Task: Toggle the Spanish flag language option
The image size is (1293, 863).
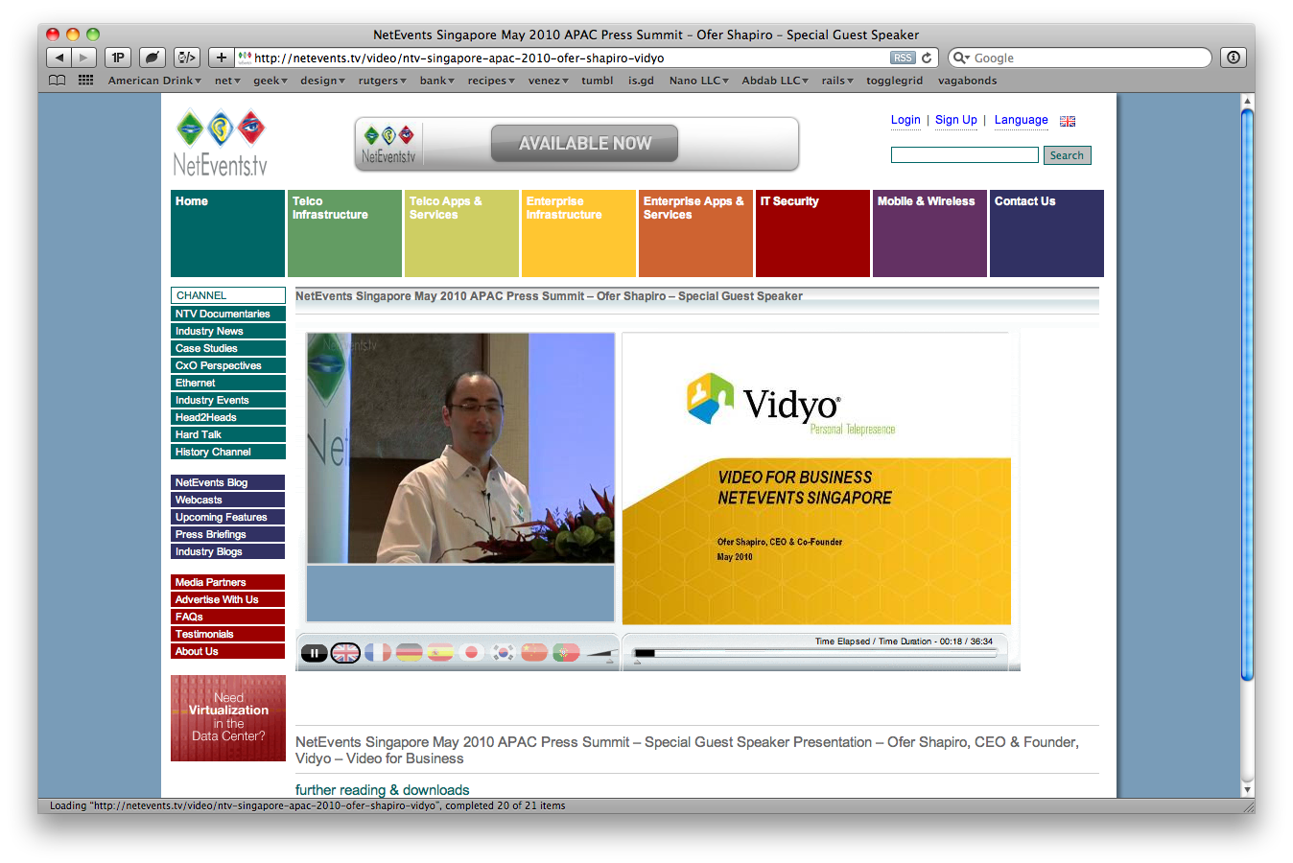Action: [440, 653]
